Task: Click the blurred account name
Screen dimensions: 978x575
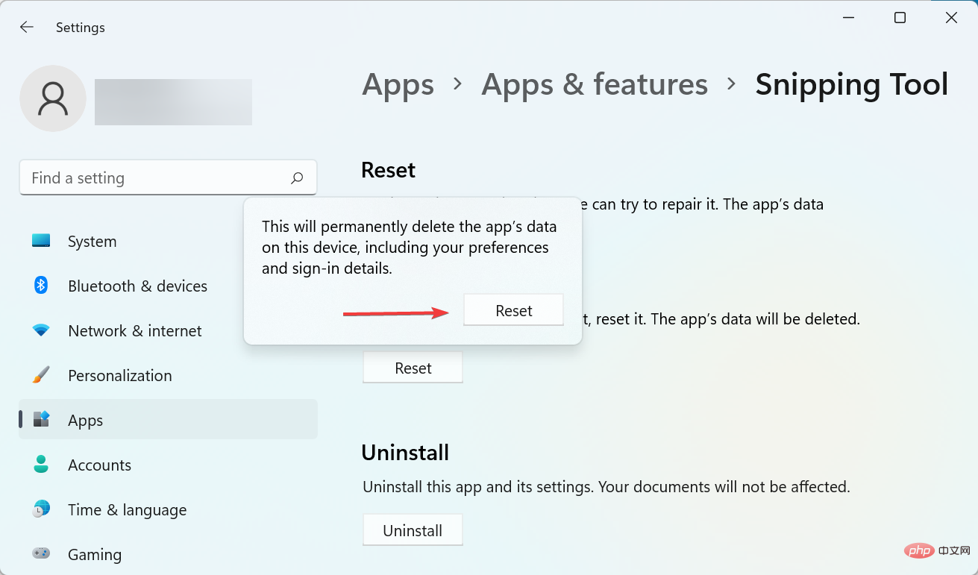Action: coord(173,102)
